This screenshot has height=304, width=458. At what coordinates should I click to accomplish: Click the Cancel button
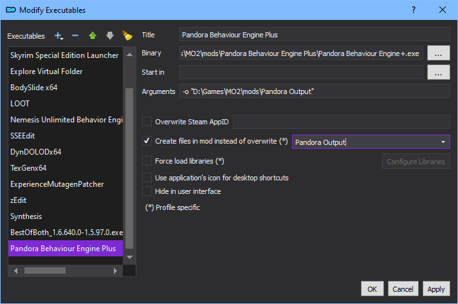403,289
